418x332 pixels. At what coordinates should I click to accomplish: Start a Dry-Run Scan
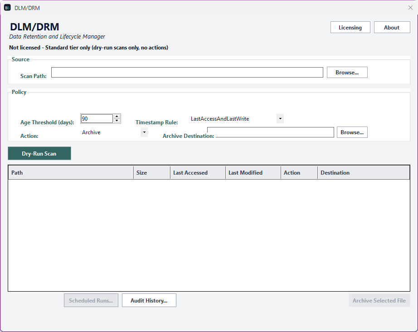click(x=39, y=153)
